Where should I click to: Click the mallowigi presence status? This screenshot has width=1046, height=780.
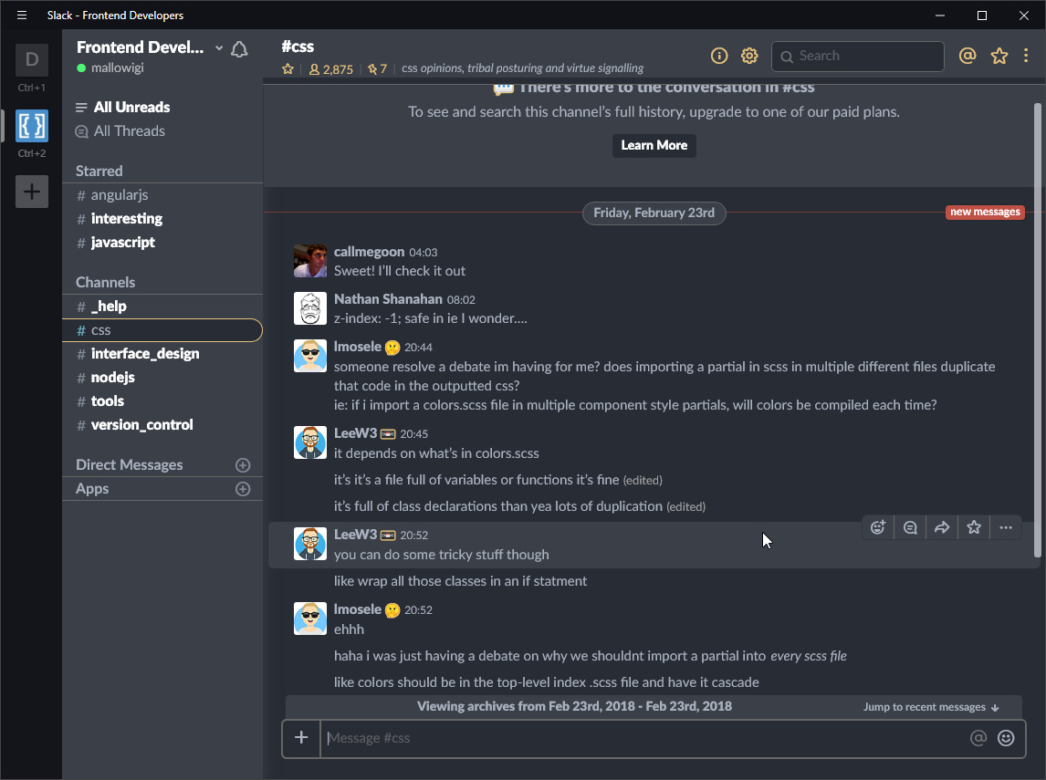(x=110, y=68)
